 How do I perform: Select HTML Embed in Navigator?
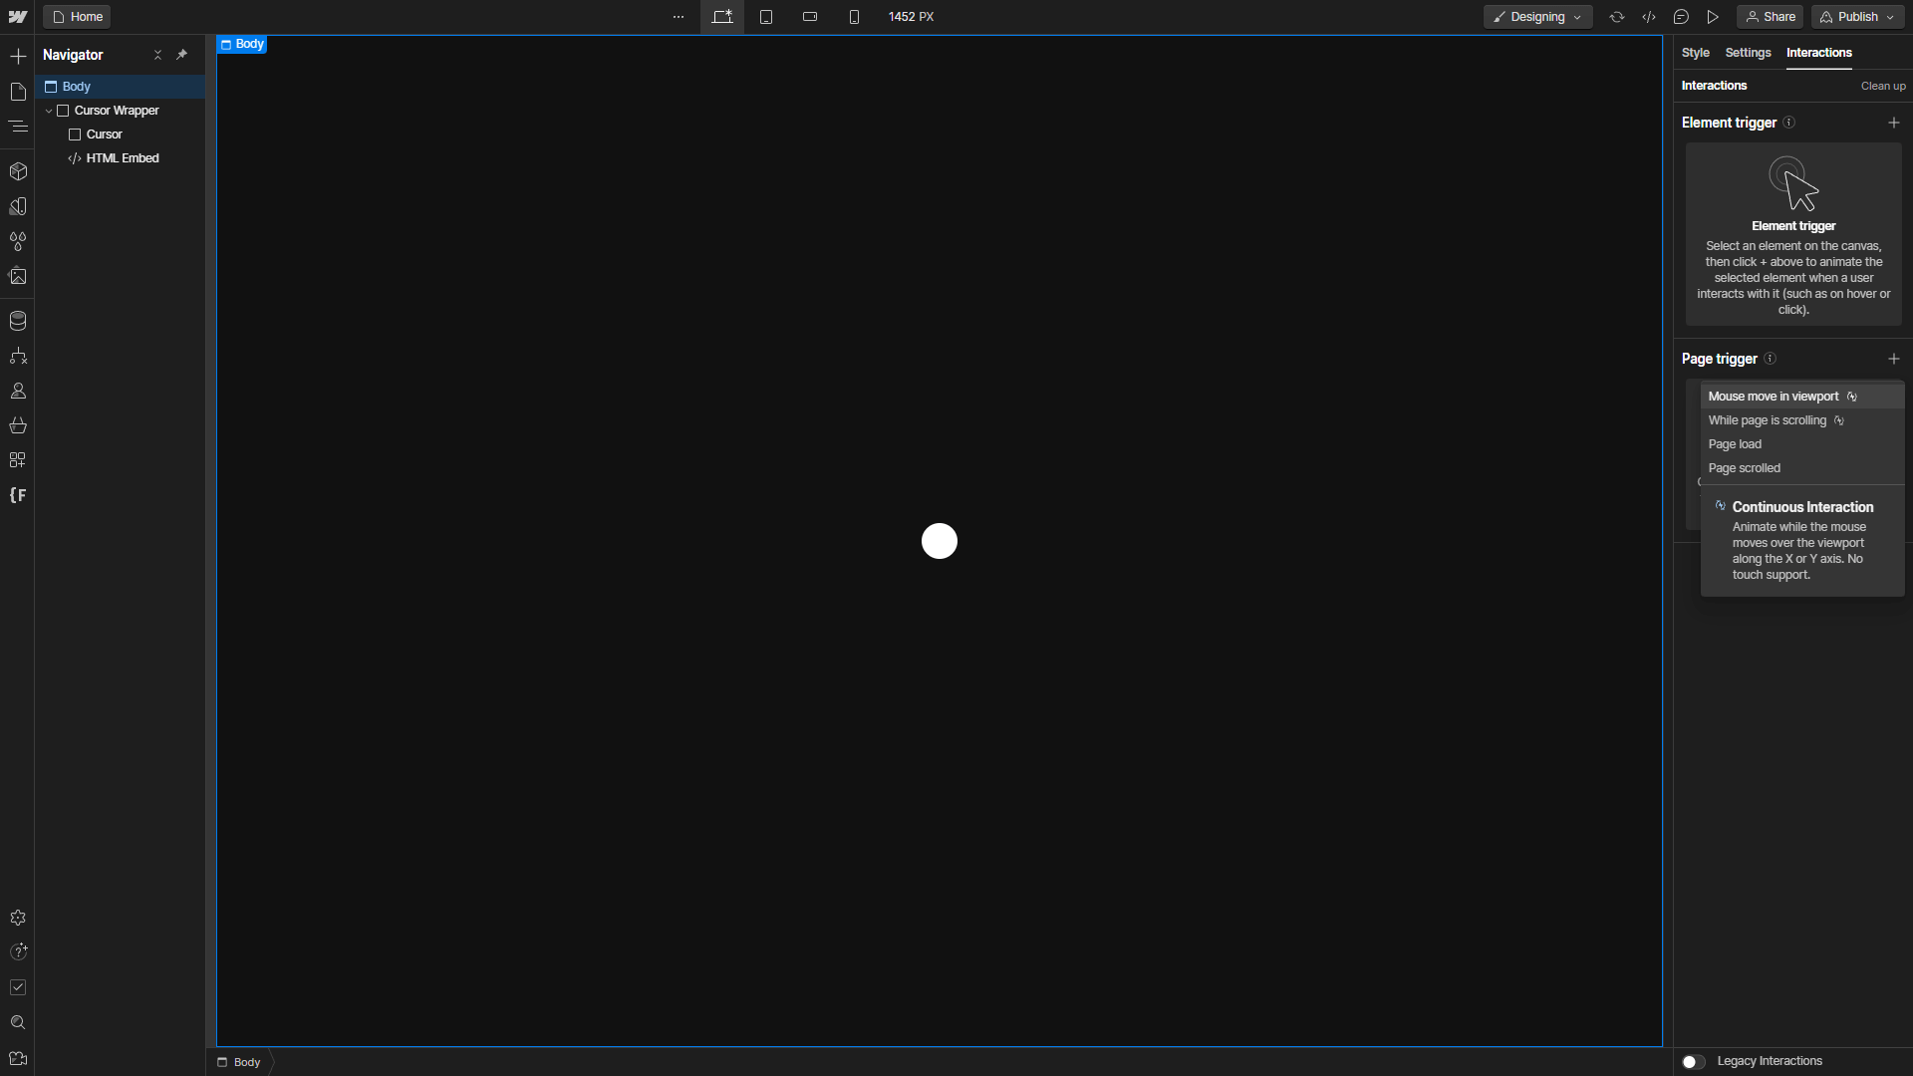click(122, 158)
